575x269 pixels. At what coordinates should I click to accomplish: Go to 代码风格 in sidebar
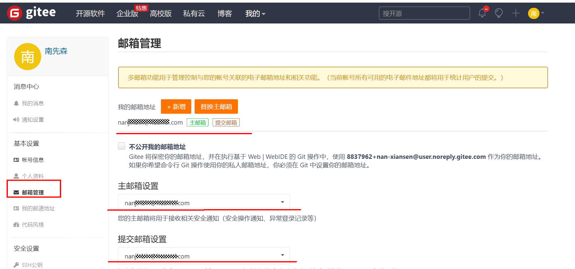[33, 224]
